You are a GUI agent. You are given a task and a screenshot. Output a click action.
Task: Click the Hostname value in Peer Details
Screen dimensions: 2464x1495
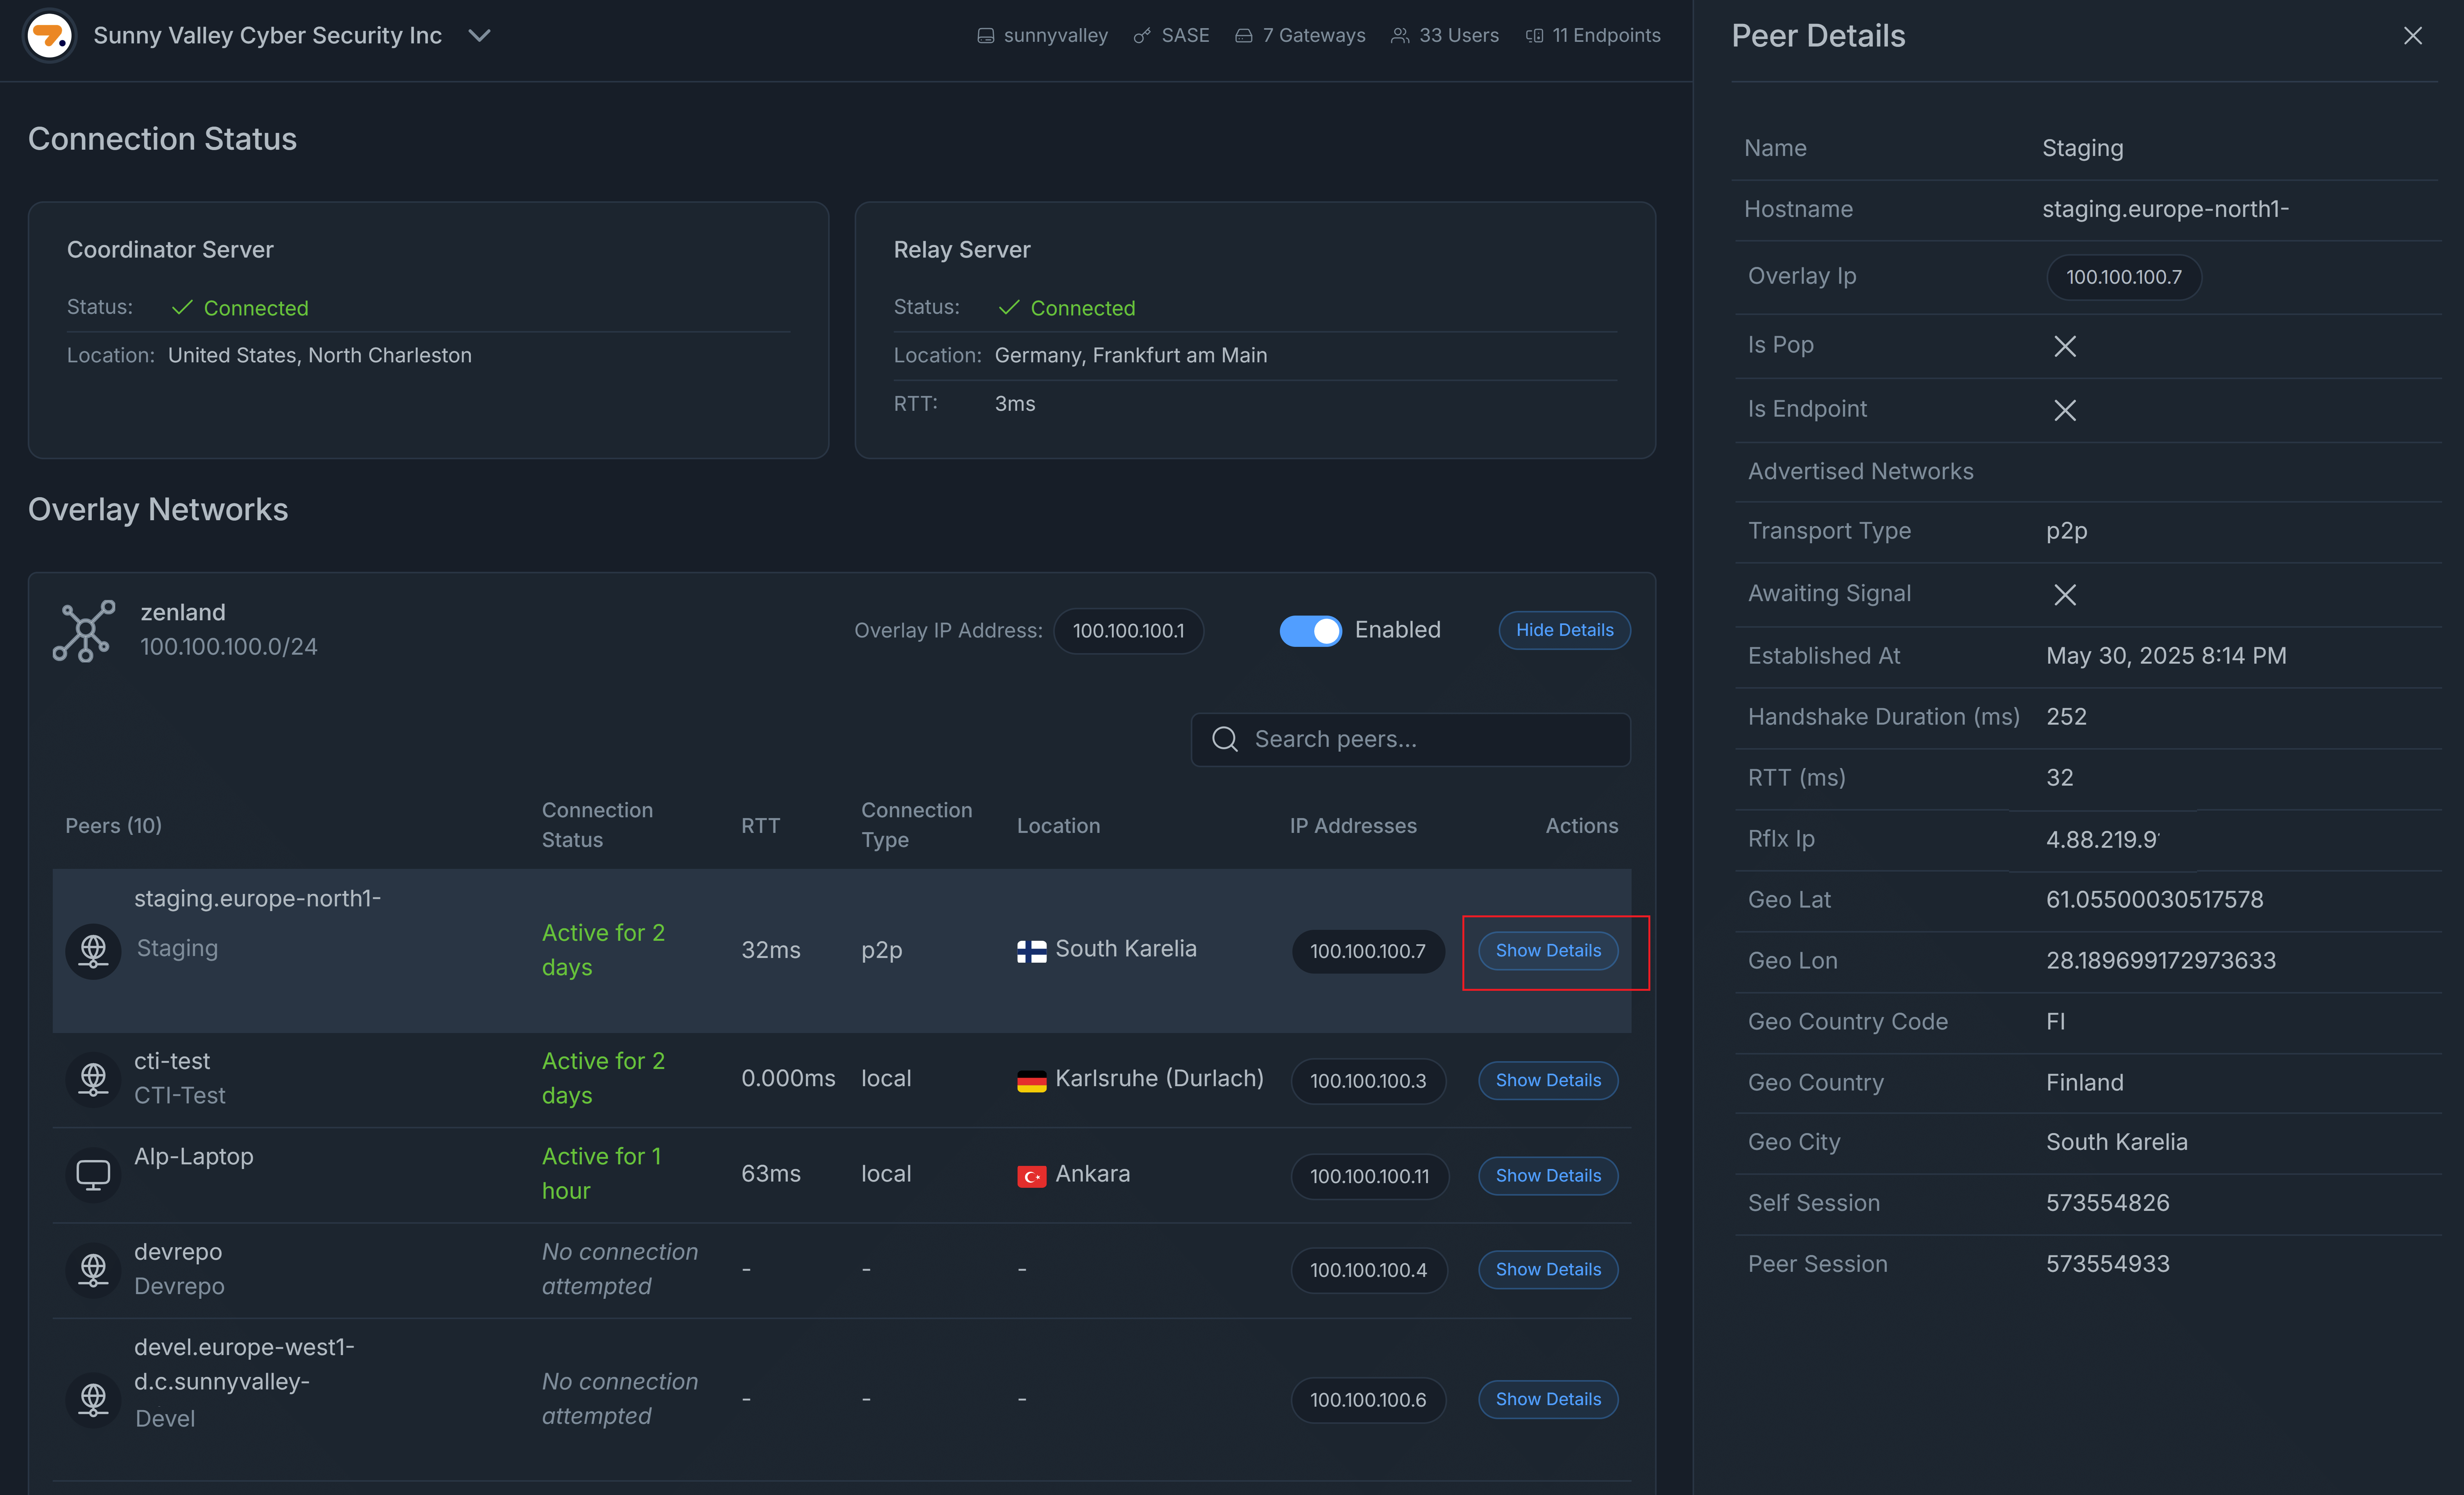pos(2165,209)
